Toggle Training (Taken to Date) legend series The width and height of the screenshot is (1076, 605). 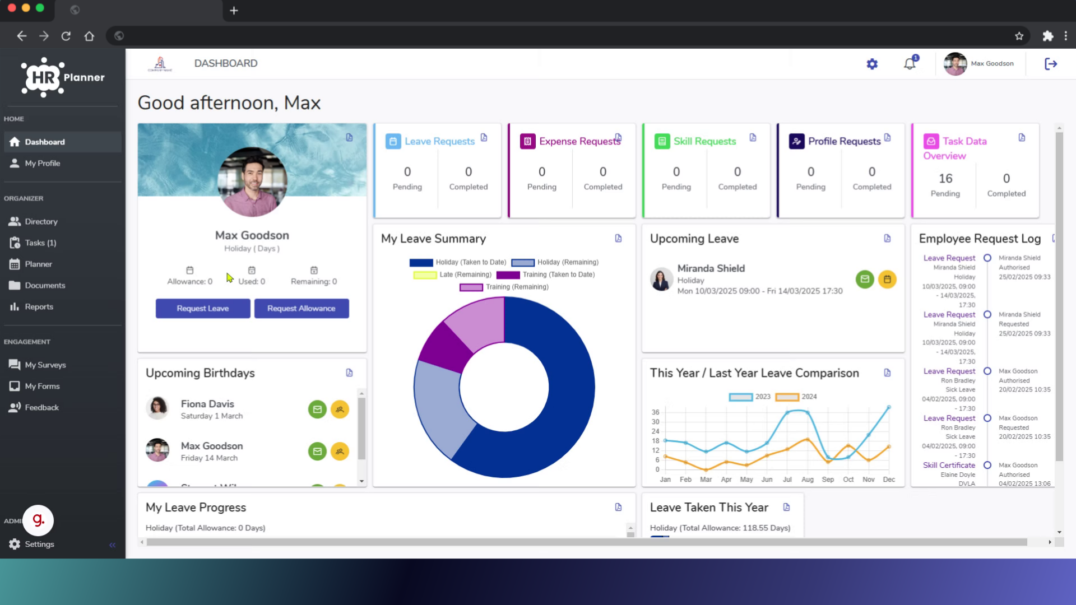[545, 274]
